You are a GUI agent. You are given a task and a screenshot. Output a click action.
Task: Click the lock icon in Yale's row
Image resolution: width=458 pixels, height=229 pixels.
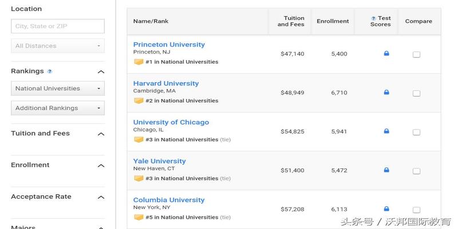pyautogui.click(x=386, y=170)
